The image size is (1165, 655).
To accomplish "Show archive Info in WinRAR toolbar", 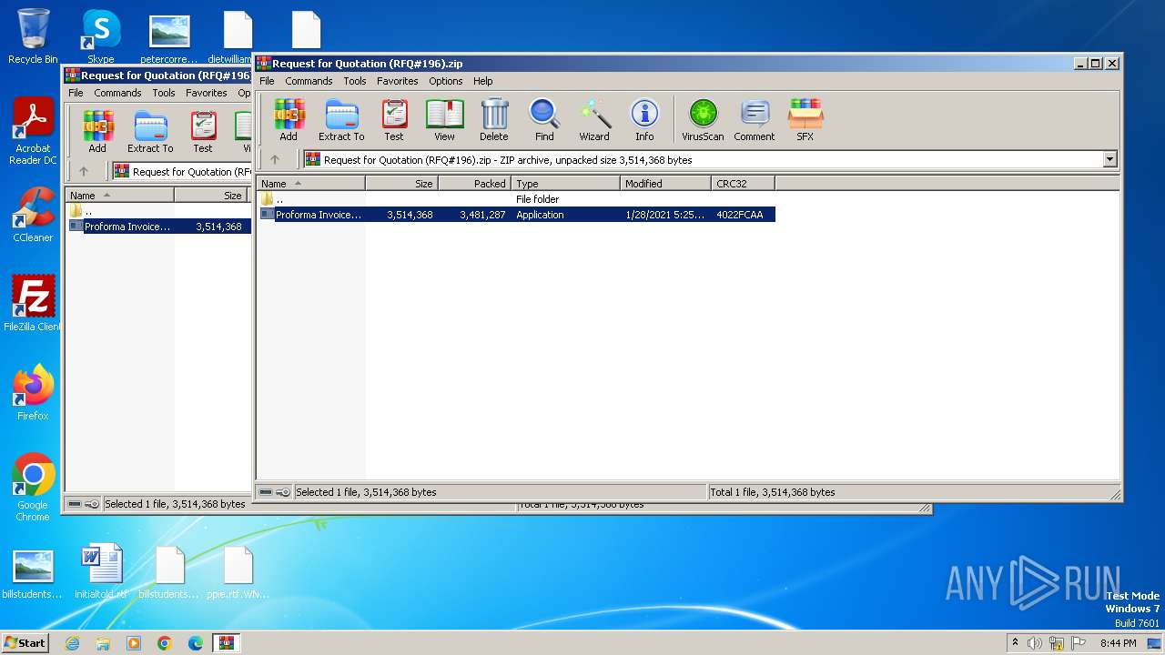I will (x=644, y=120).
